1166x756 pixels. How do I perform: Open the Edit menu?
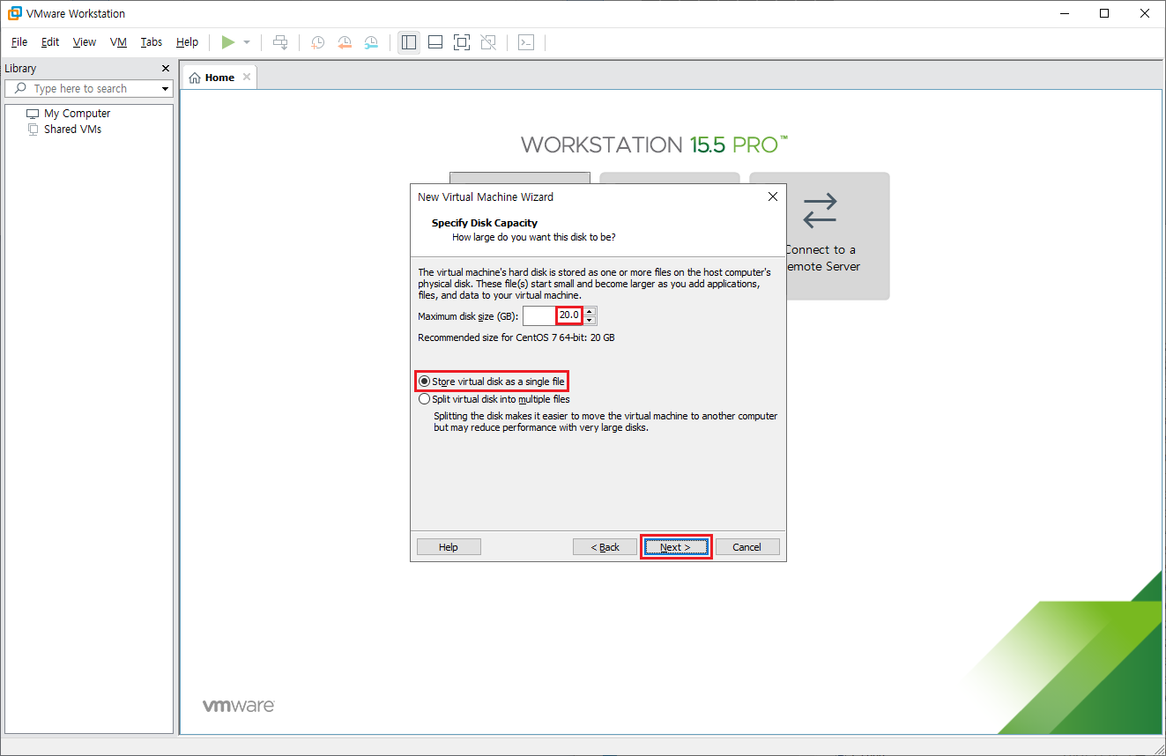point(50,42)
